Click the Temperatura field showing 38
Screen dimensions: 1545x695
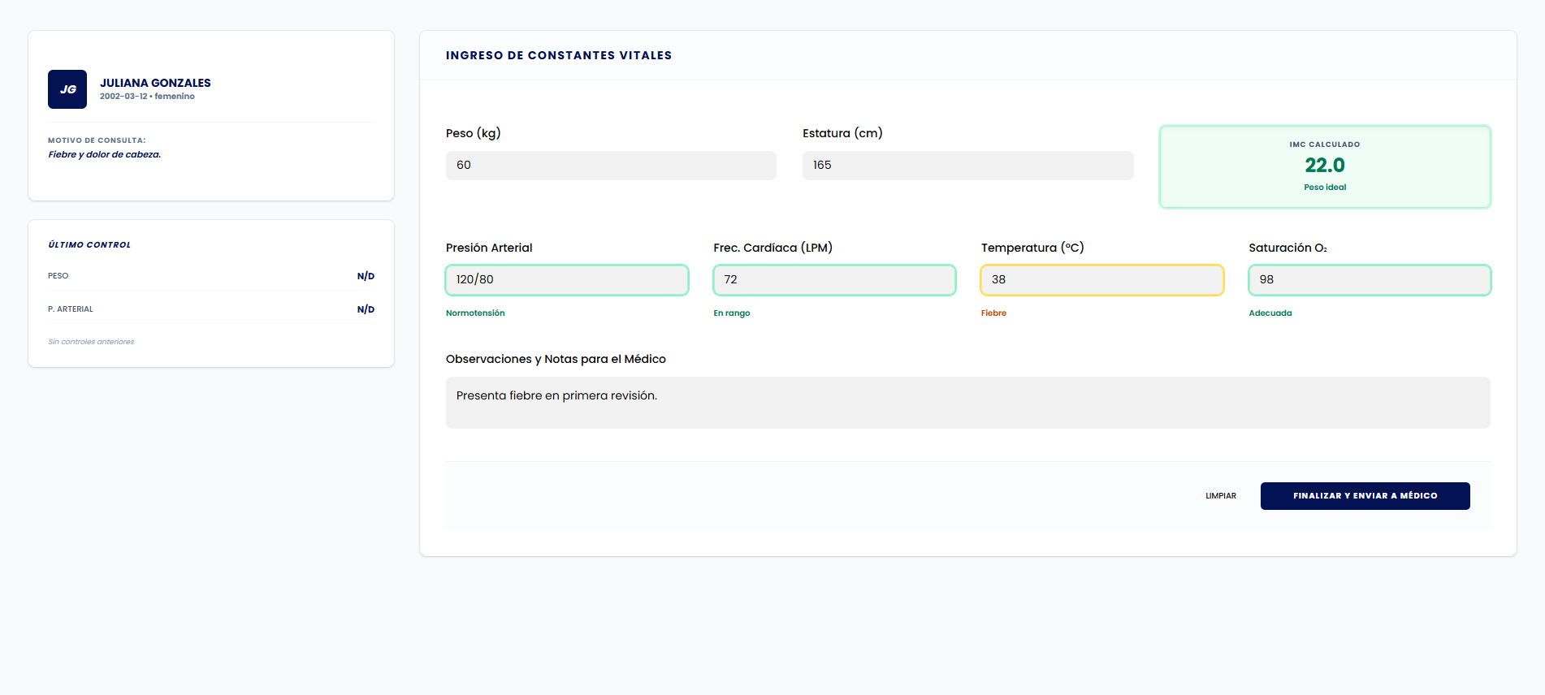[1102, 280]
